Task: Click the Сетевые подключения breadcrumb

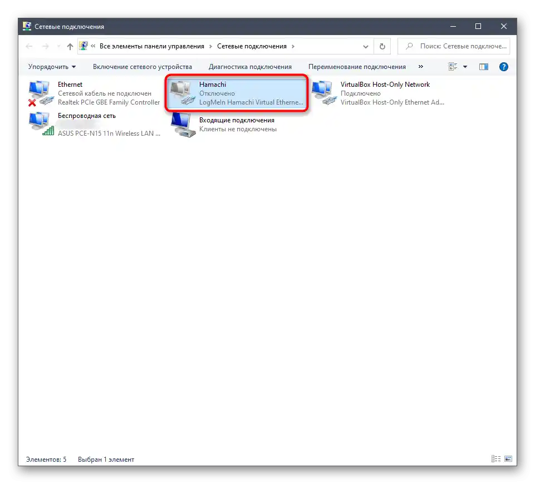Action: click(x=252, y=46)
